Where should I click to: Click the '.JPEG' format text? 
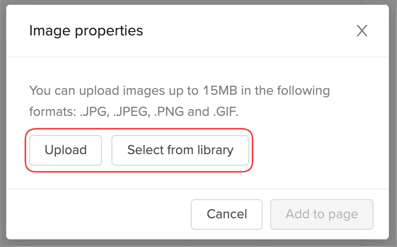coord(131,112)
